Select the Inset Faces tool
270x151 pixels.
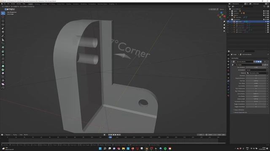pyautogui.click(x=3, y=51)
